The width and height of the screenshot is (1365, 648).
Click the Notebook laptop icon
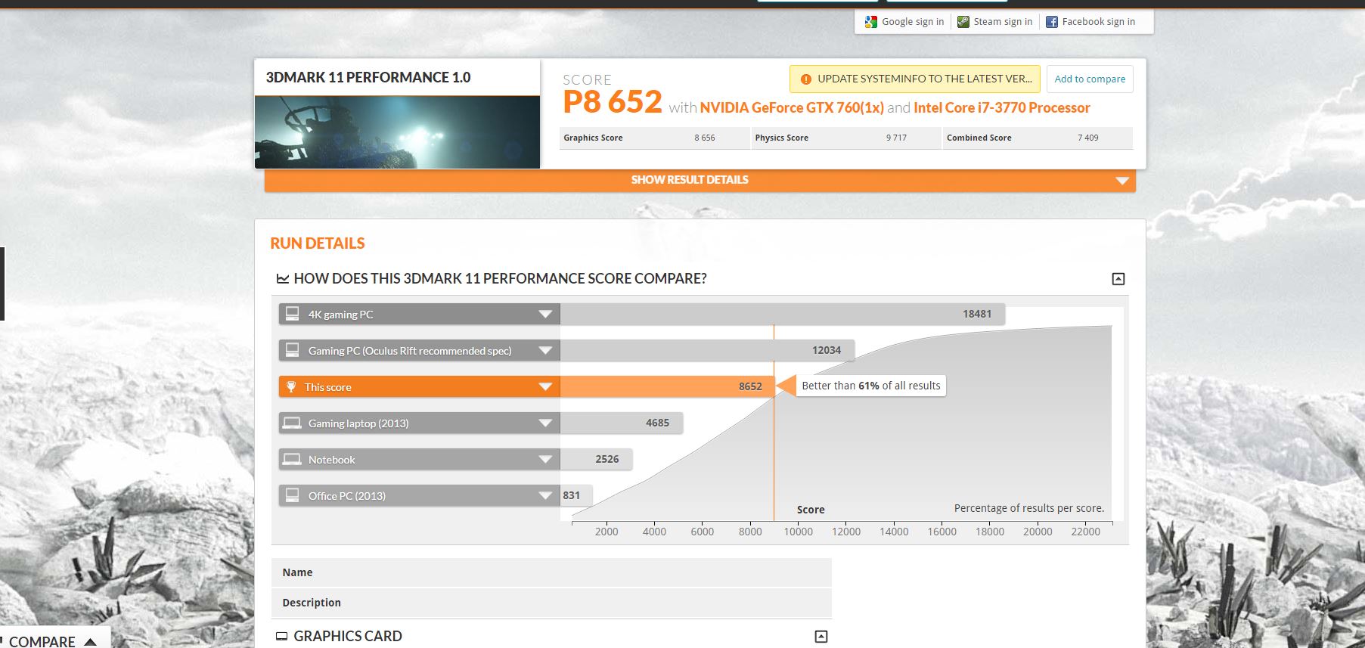click(x=291, y=459)
